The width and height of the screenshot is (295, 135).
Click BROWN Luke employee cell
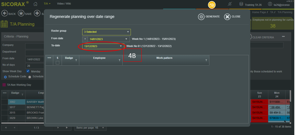coord(35,118)
